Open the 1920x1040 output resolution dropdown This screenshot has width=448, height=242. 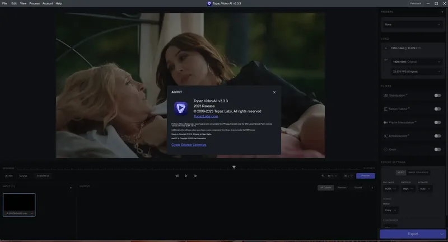pos(416,61)
